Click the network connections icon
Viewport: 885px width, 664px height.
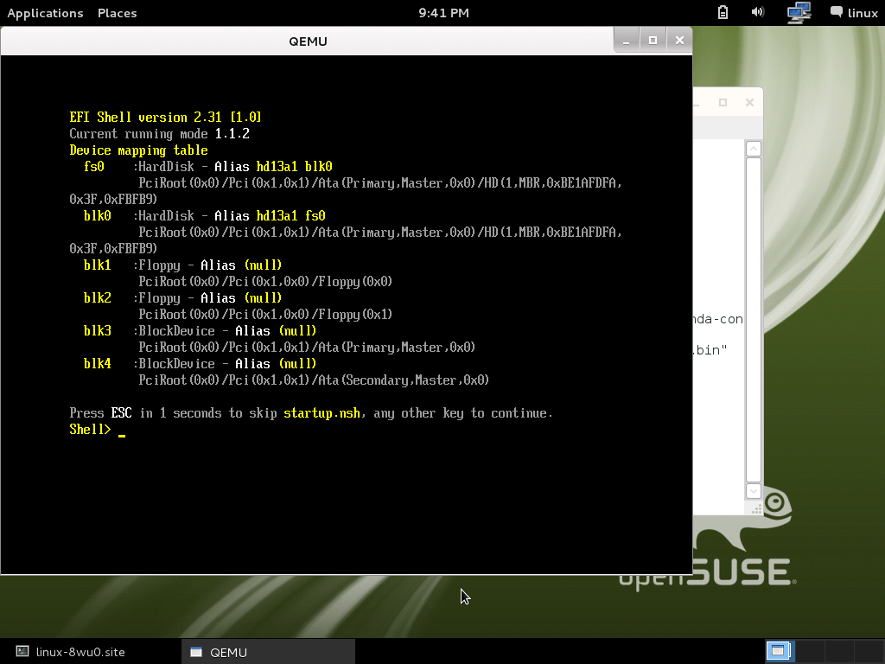(799, 12)
